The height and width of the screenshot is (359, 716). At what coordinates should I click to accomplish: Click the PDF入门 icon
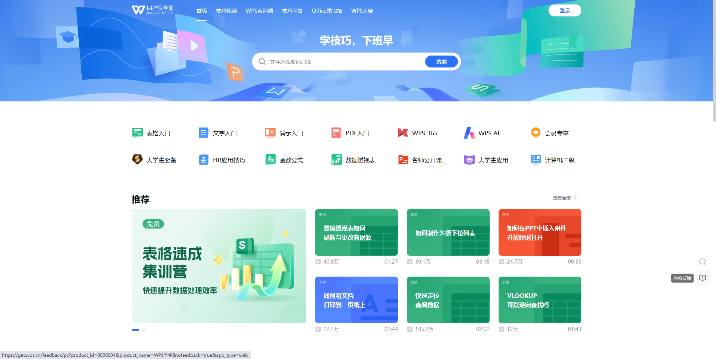tap(336, 133)
